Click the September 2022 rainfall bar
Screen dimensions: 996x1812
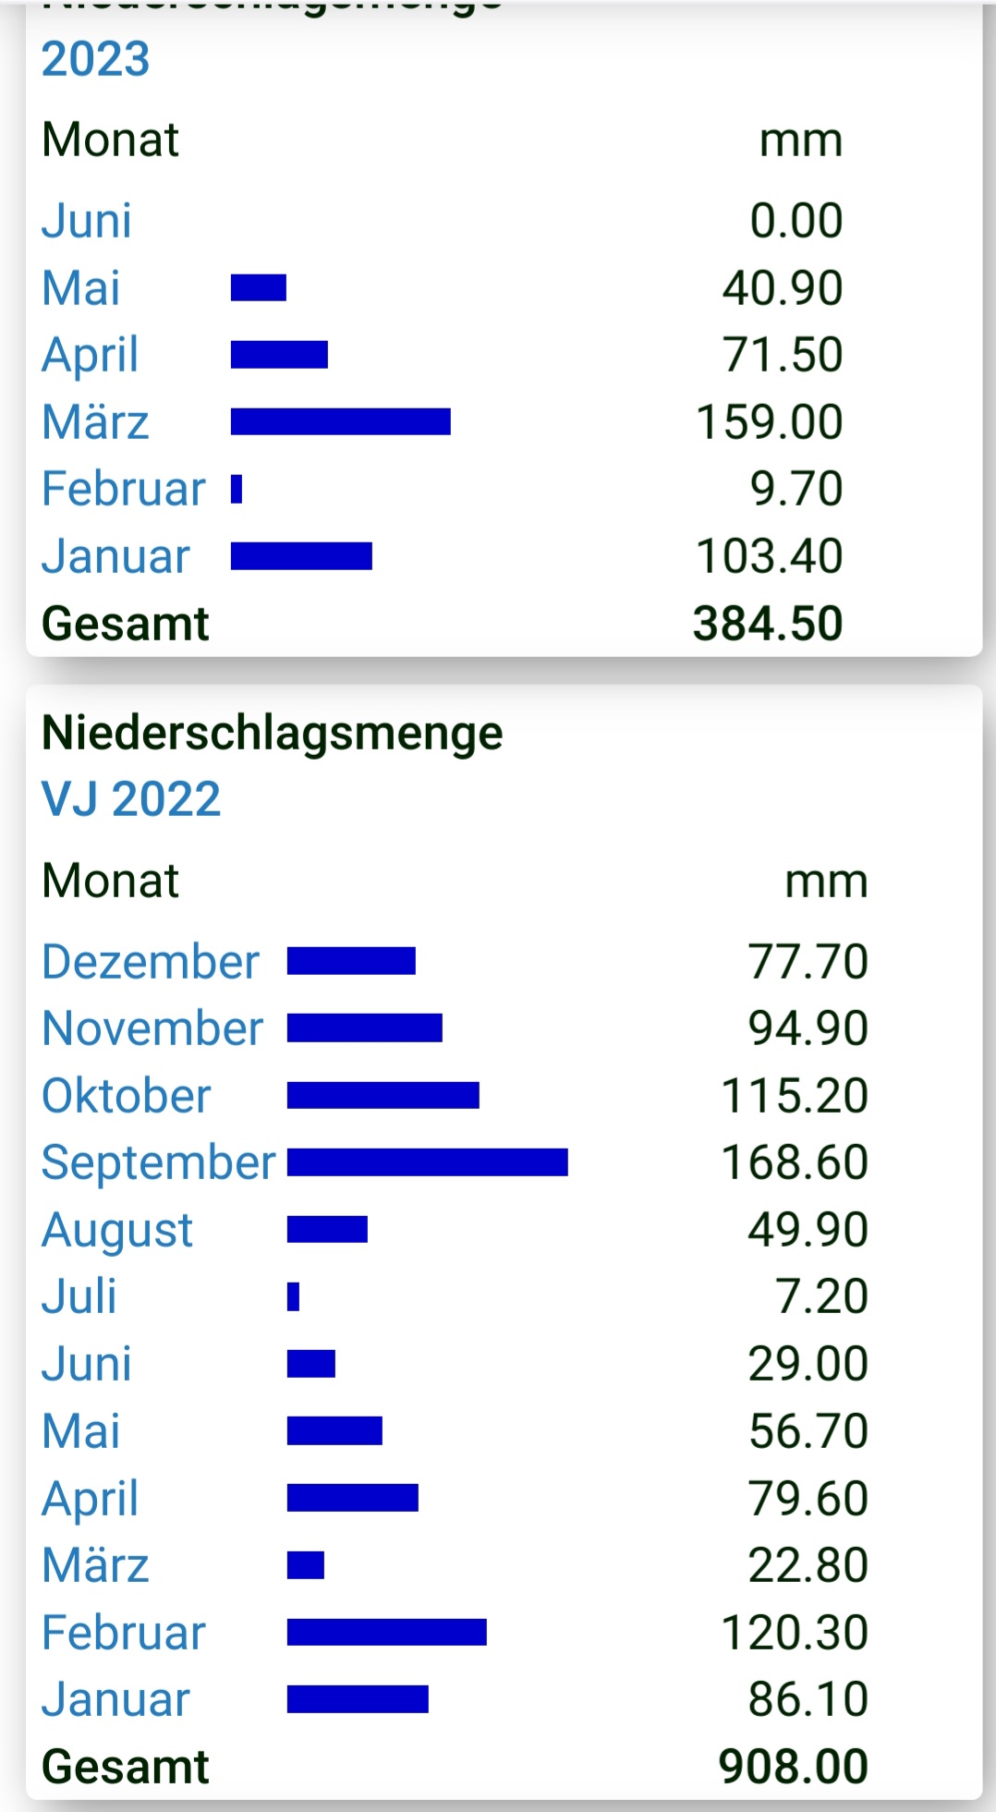tap(427, 1162)
